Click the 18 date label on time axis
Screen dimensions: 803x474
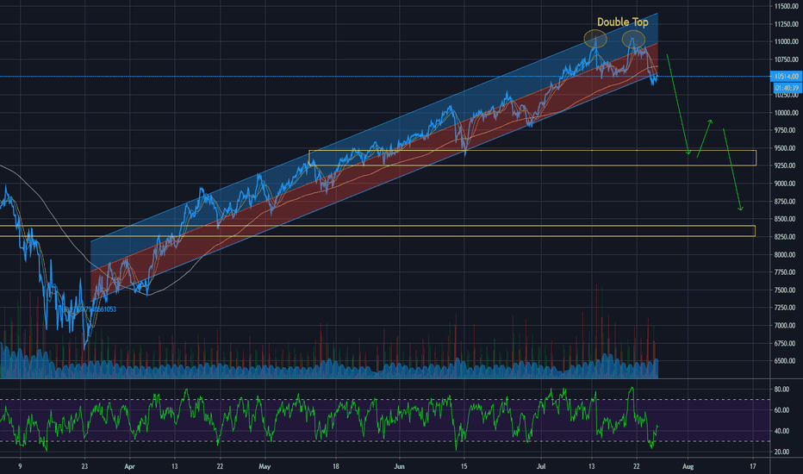[x=336, y=466]
